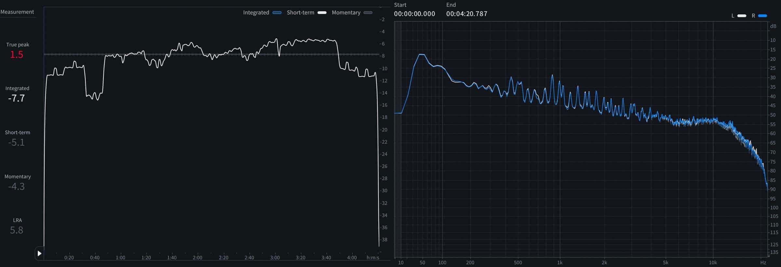Image resolution: width=781 pixels, height=267 pixels.
Task: Click the Momentary label in the legend
Action: pyautogui.click(x=346, y=13)
